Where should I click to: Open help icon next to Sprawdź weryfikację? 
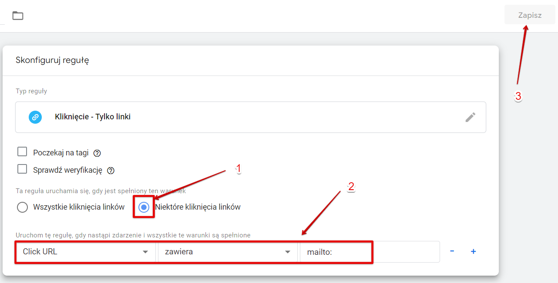coord(111,171)
